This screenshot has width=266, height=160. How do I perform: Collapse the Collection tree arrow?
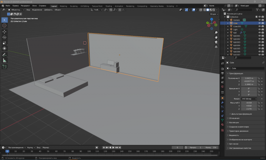coord(225,17)
